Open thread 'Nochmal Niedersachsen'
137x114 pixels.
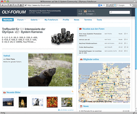click(88, 43)
